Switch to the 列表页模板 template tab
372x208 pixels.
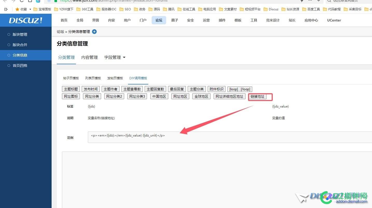pyautogui.click(x=93, y=78)
